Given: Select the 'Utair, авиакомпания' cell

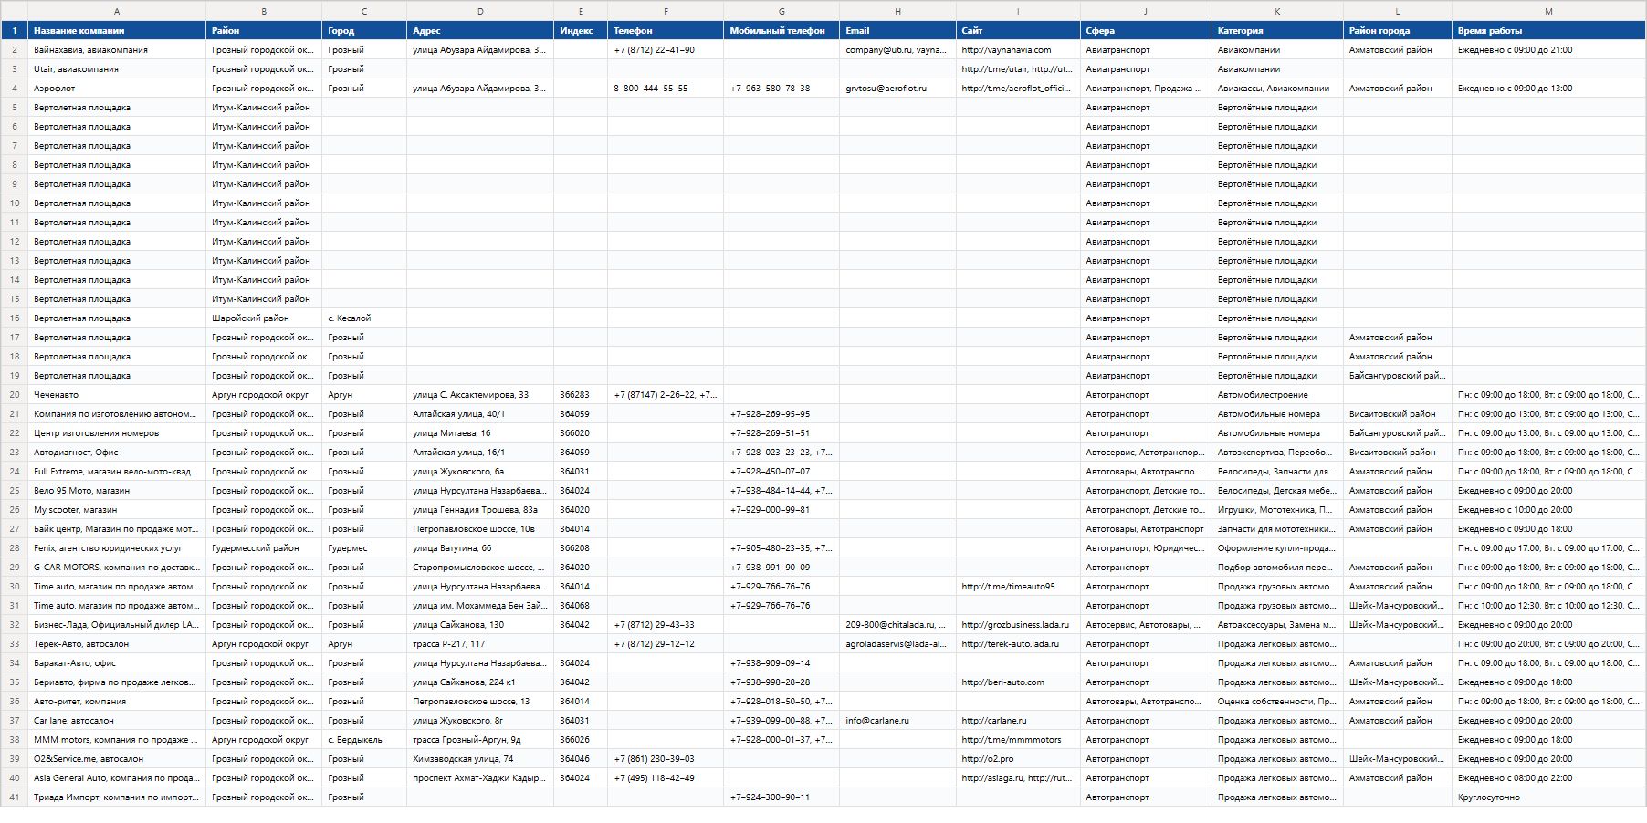Looking at the screenshot, I should (117, 69).
